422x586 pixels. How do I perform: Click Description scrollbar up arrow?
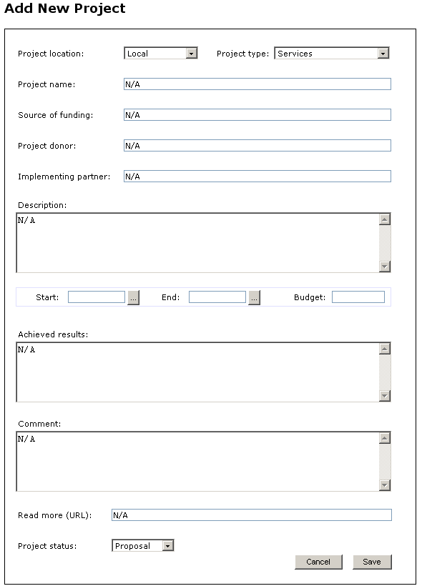point(385,219)
